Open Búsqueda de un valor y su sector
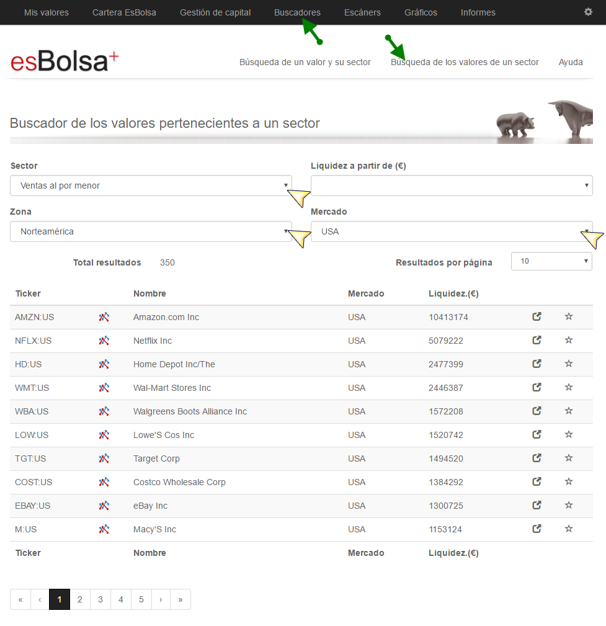Screen dimensions: 606x626 305,62
